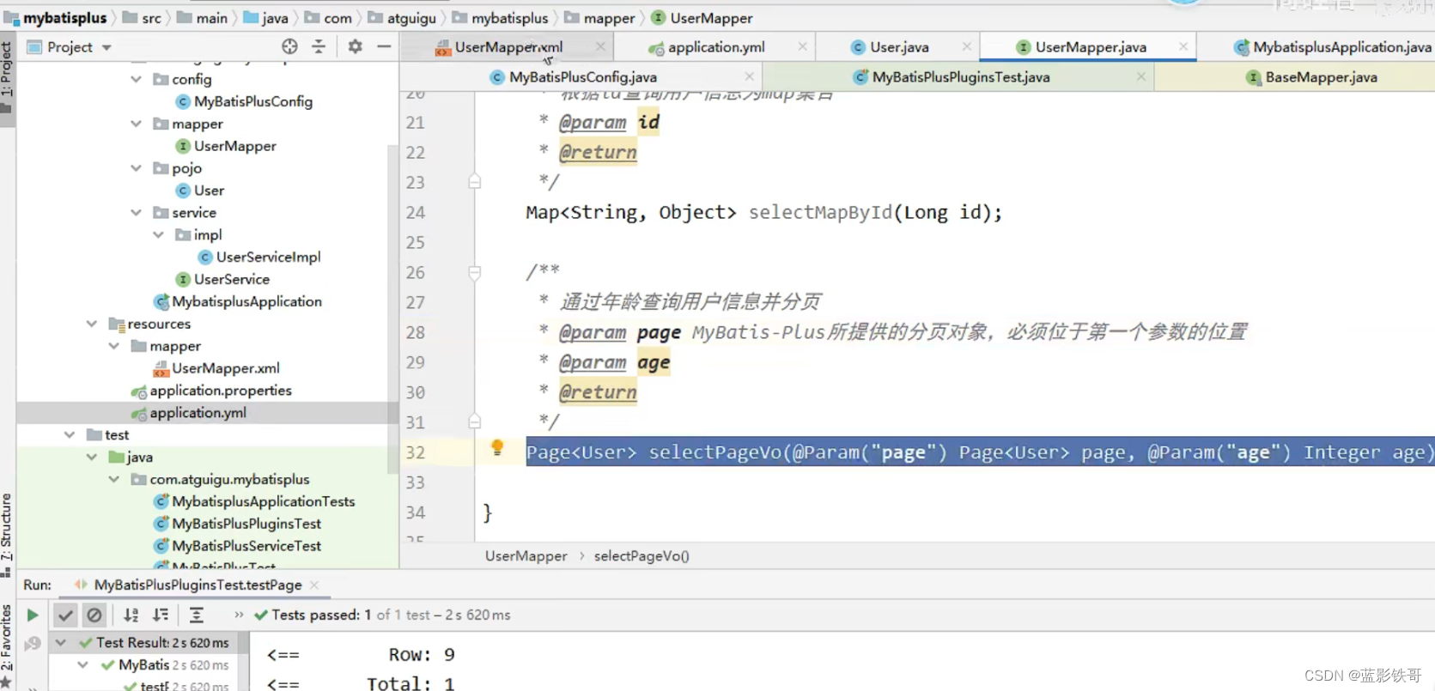Image resolution: width=1435 pixels, height=691 pixels.
Task: Switch to the UserMapper.xml tab
Action: (x=508, y=47)
